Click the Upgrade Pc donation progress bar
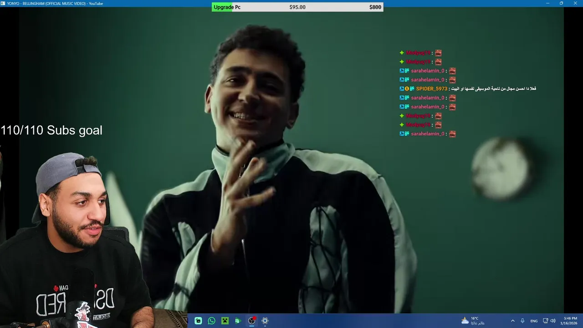Screen dimensions: 583x328 pos(297,7)
